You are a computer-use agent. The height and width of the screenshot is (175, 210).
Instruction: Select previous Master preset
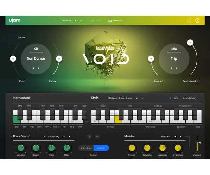coord(175,137)
